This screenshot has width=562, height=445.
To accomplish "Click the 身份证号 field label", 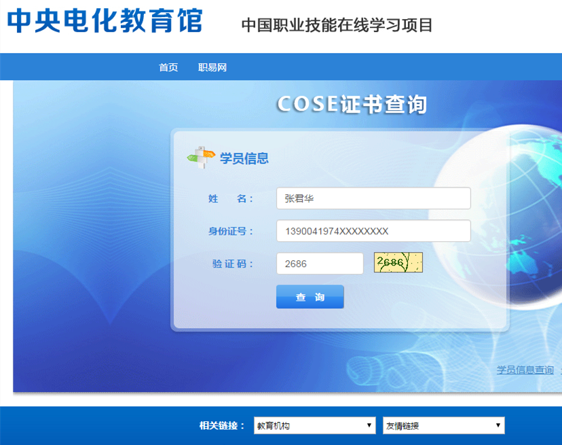I will pos(231,231).
